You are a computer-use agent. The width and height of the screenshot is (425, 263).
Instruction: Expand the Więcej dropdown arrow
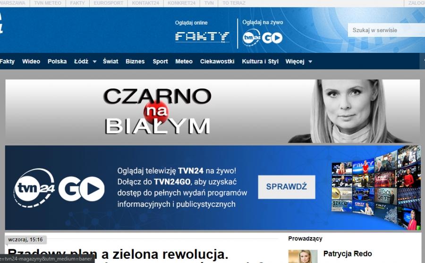click(310, 61)
